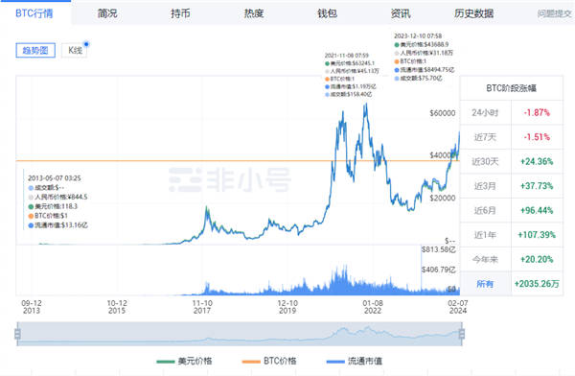The height and width of the screenshot is (376, 575).
Task: Click the $813.58亿 volume axis label
Action: pos(439,249)
